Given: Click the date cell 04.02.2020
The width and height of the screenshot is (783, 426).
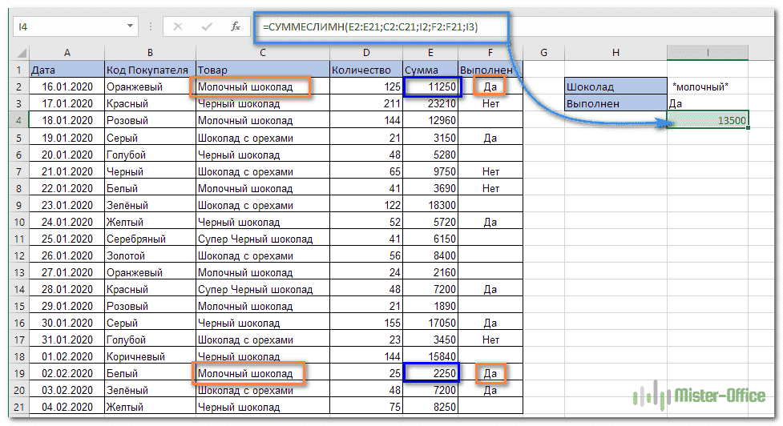Looking at the screenshot, I should click(67, 407).
